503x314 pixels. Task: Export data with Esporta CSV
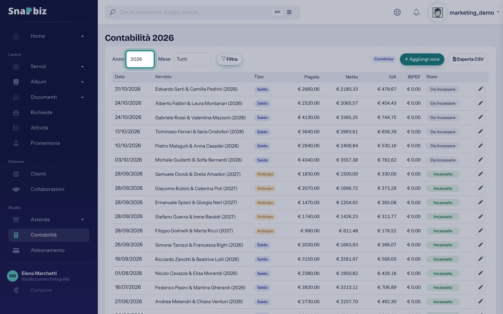(468, 59)
